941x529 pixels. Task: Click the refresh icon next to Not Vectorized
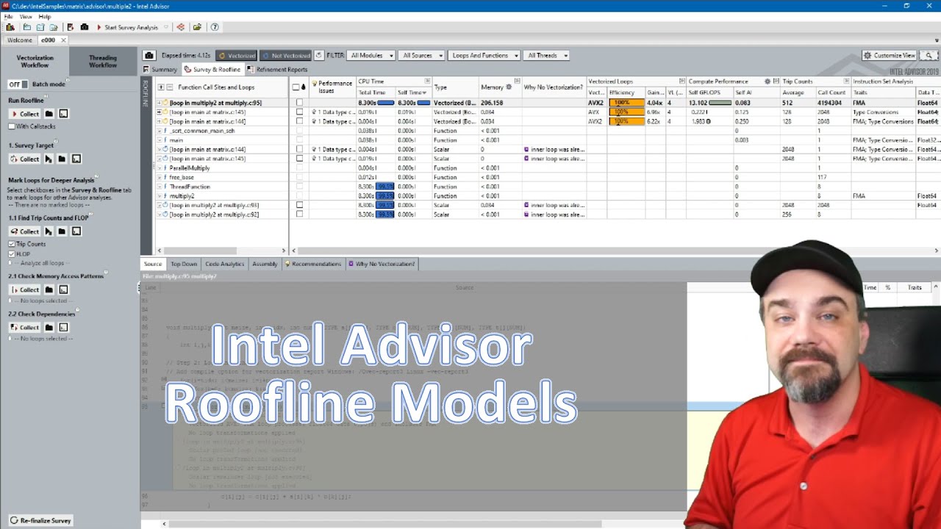point(318,55)
